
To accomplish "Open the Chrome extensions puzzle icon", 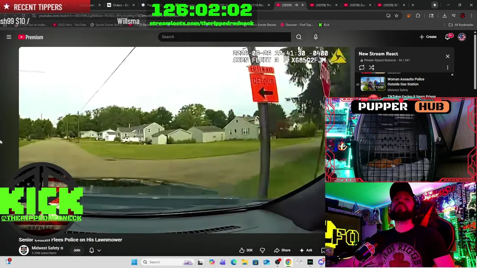I will coord(418,16).
